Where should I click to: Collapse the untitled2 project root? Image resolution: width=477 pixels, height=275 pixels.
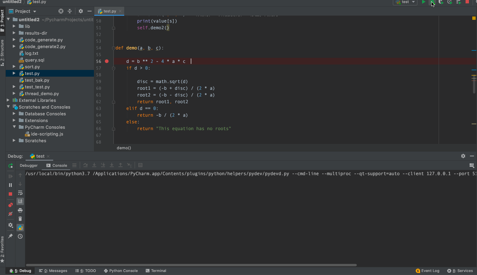[x=8, y=19]
